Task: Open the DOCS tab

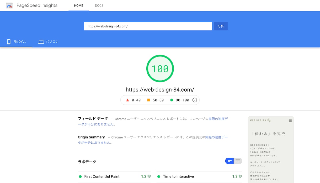Action: [99, 5]
